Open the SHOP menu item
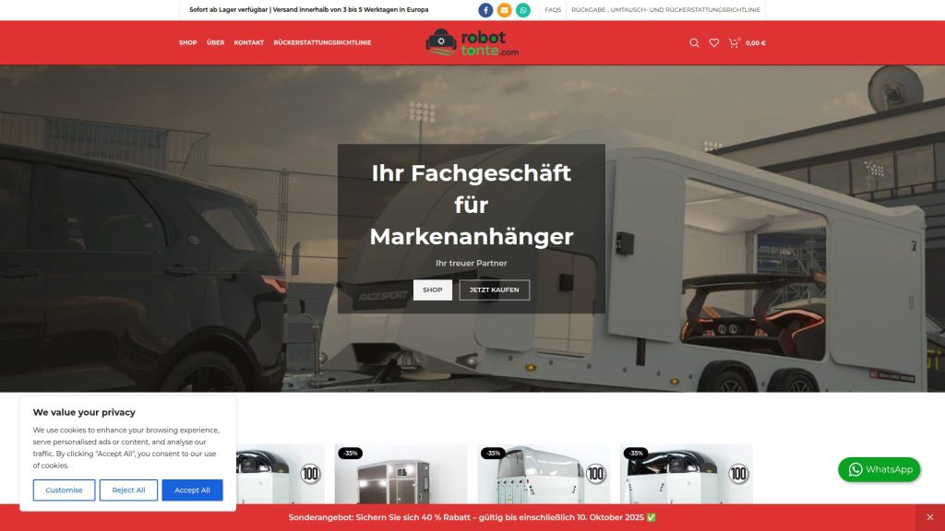945x531 pixels. 188,42
